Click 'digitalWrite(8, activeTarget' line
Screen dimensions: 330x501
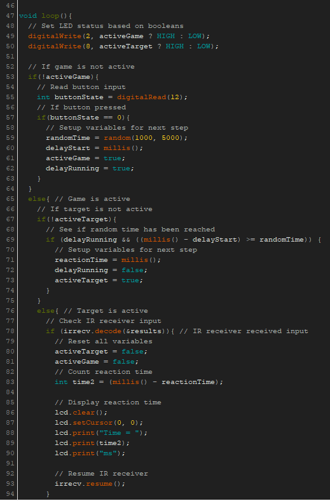123,46
